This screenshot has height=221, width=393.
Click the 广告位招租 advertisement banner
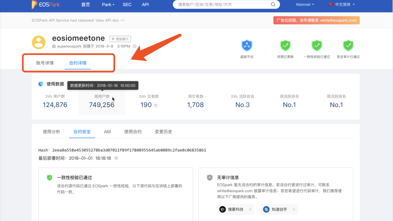coord(316,20)
